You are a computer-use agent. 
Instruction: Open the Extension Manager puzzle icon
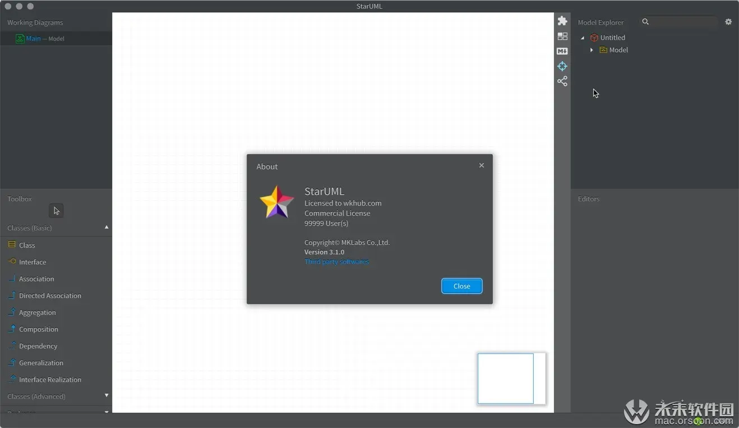(562, 21)
